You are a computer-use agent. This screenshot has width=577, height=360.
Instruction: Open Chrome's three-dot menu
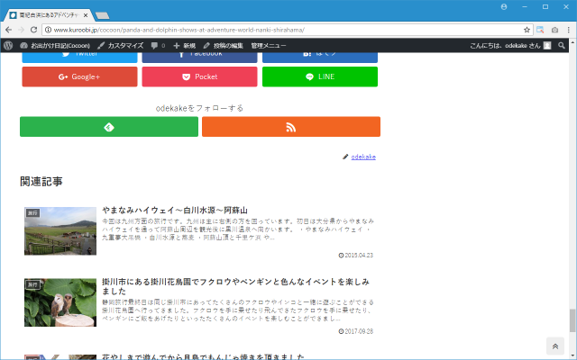point(567,30)
